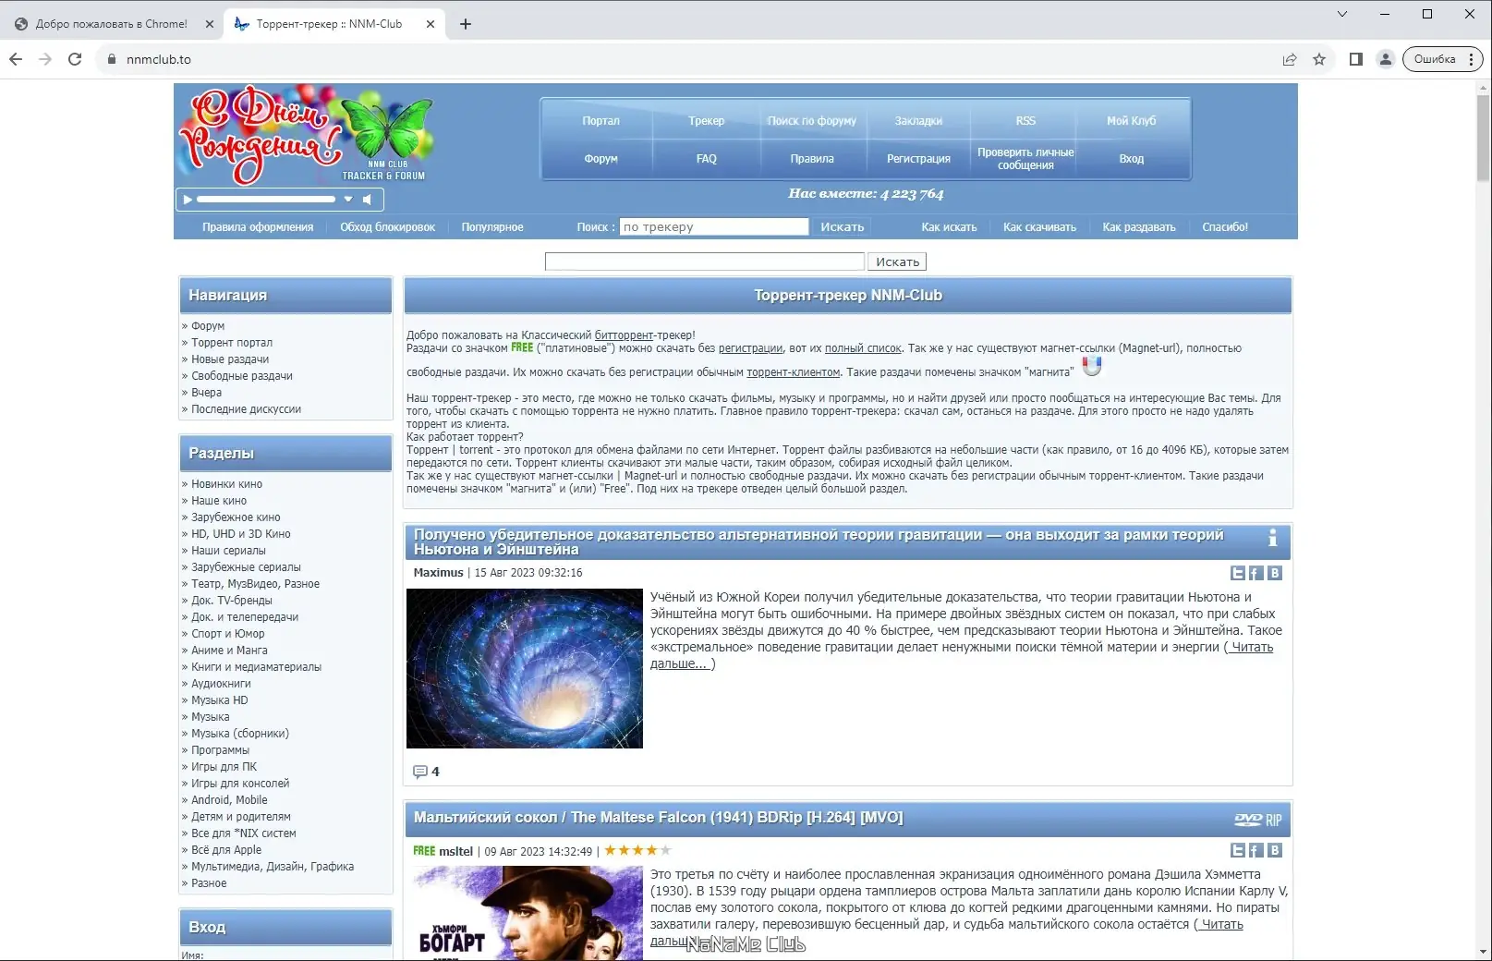Screen dimensions: 1492x961
Task: Focus the tracker search field
Action: pos(714,227)
